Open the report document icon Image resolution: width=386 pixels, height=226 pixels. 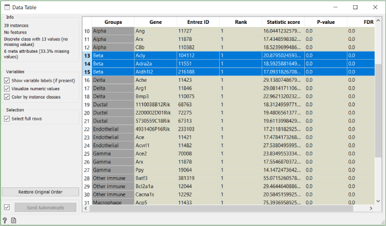coord(14,220)
